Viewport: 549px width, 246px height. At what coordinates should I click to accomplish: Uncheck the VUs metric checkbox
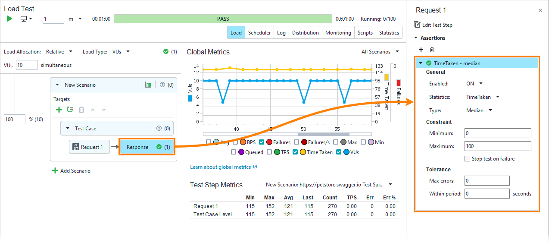point(339,152)
